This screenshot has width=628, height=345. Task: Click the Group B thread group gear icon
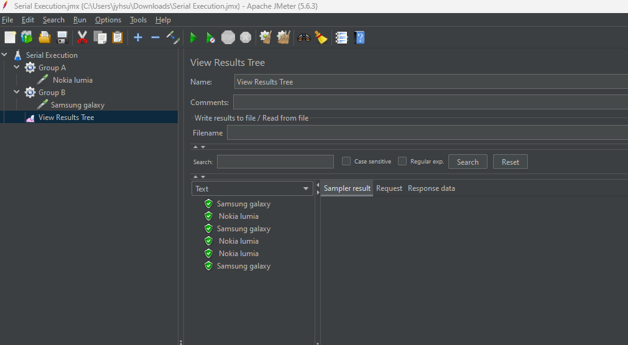click(30, 93)
